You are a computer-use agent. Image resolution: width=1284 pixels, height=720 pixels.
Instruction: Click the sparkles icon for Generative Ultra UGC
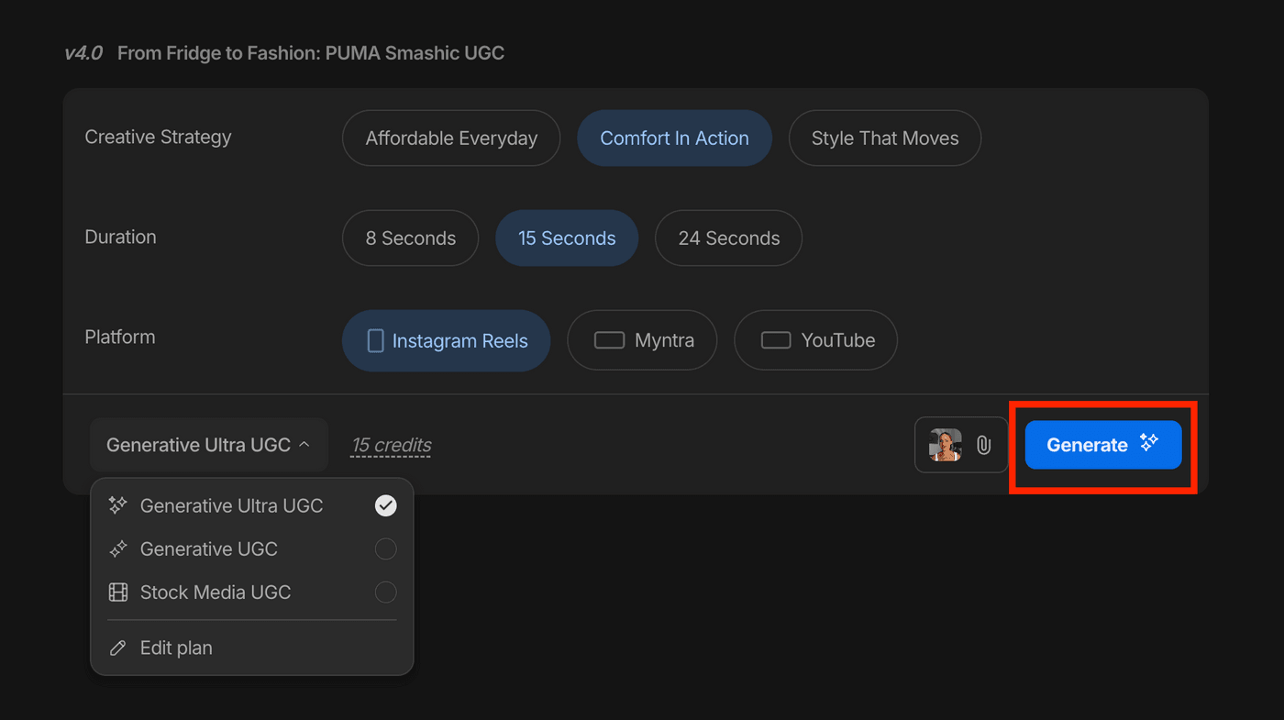(x=118, y=505)
